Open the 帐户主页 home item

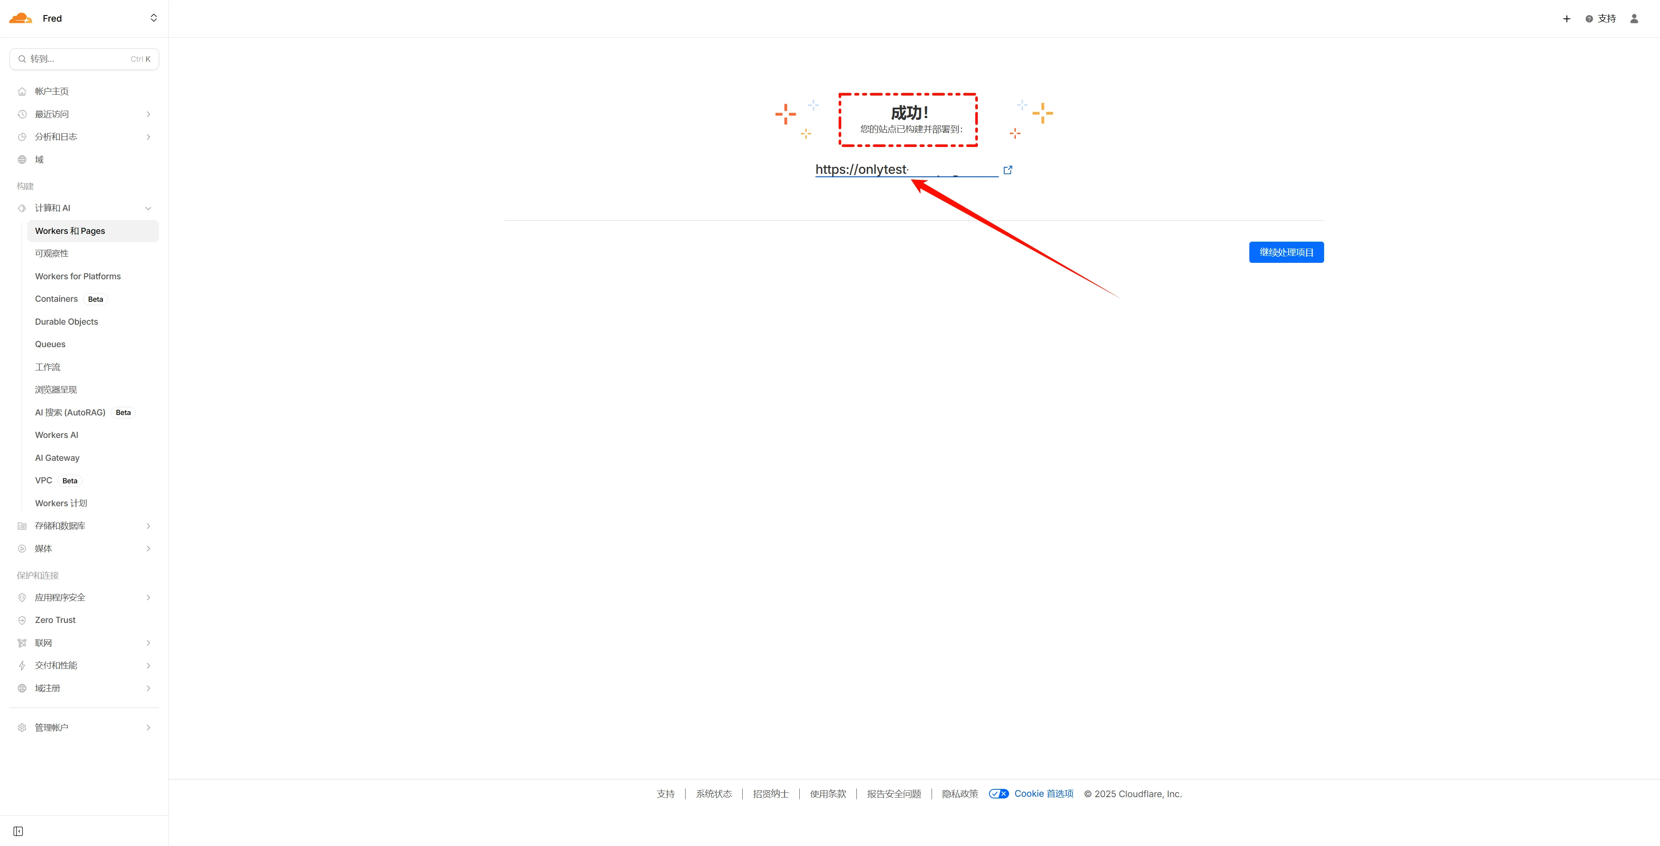coord(51,92)
